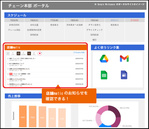Screen dimensions: 149x129
Task: Click the クレーム対応 schedule entry
Action: 14,30
